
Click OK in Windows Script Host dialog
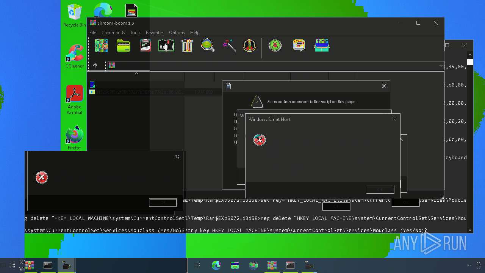coord(380,190)
